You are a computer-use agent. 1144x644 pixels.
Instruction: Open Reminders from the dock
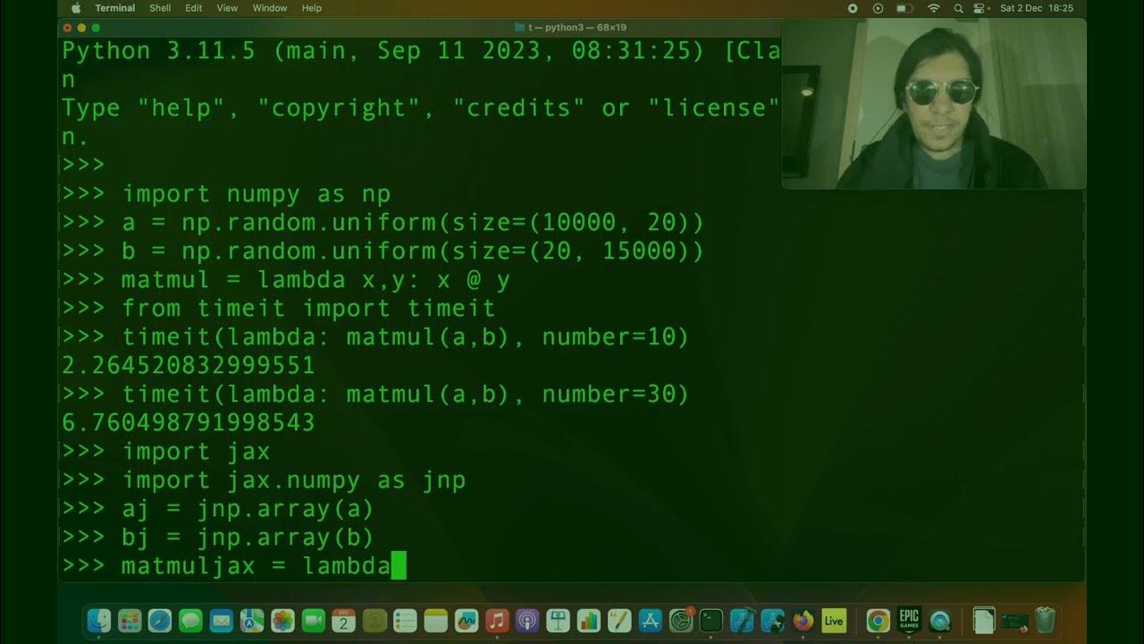click(x=405, y=620)
